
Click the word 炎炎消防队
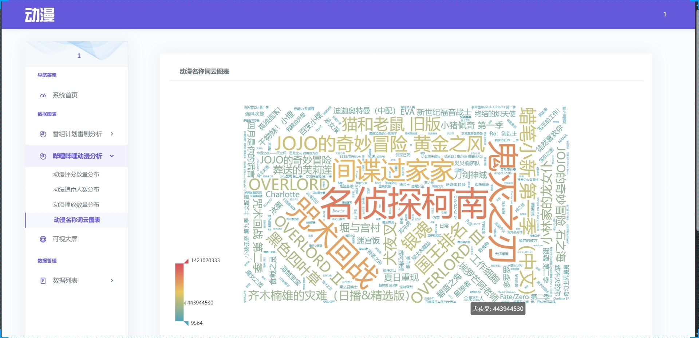467,164
